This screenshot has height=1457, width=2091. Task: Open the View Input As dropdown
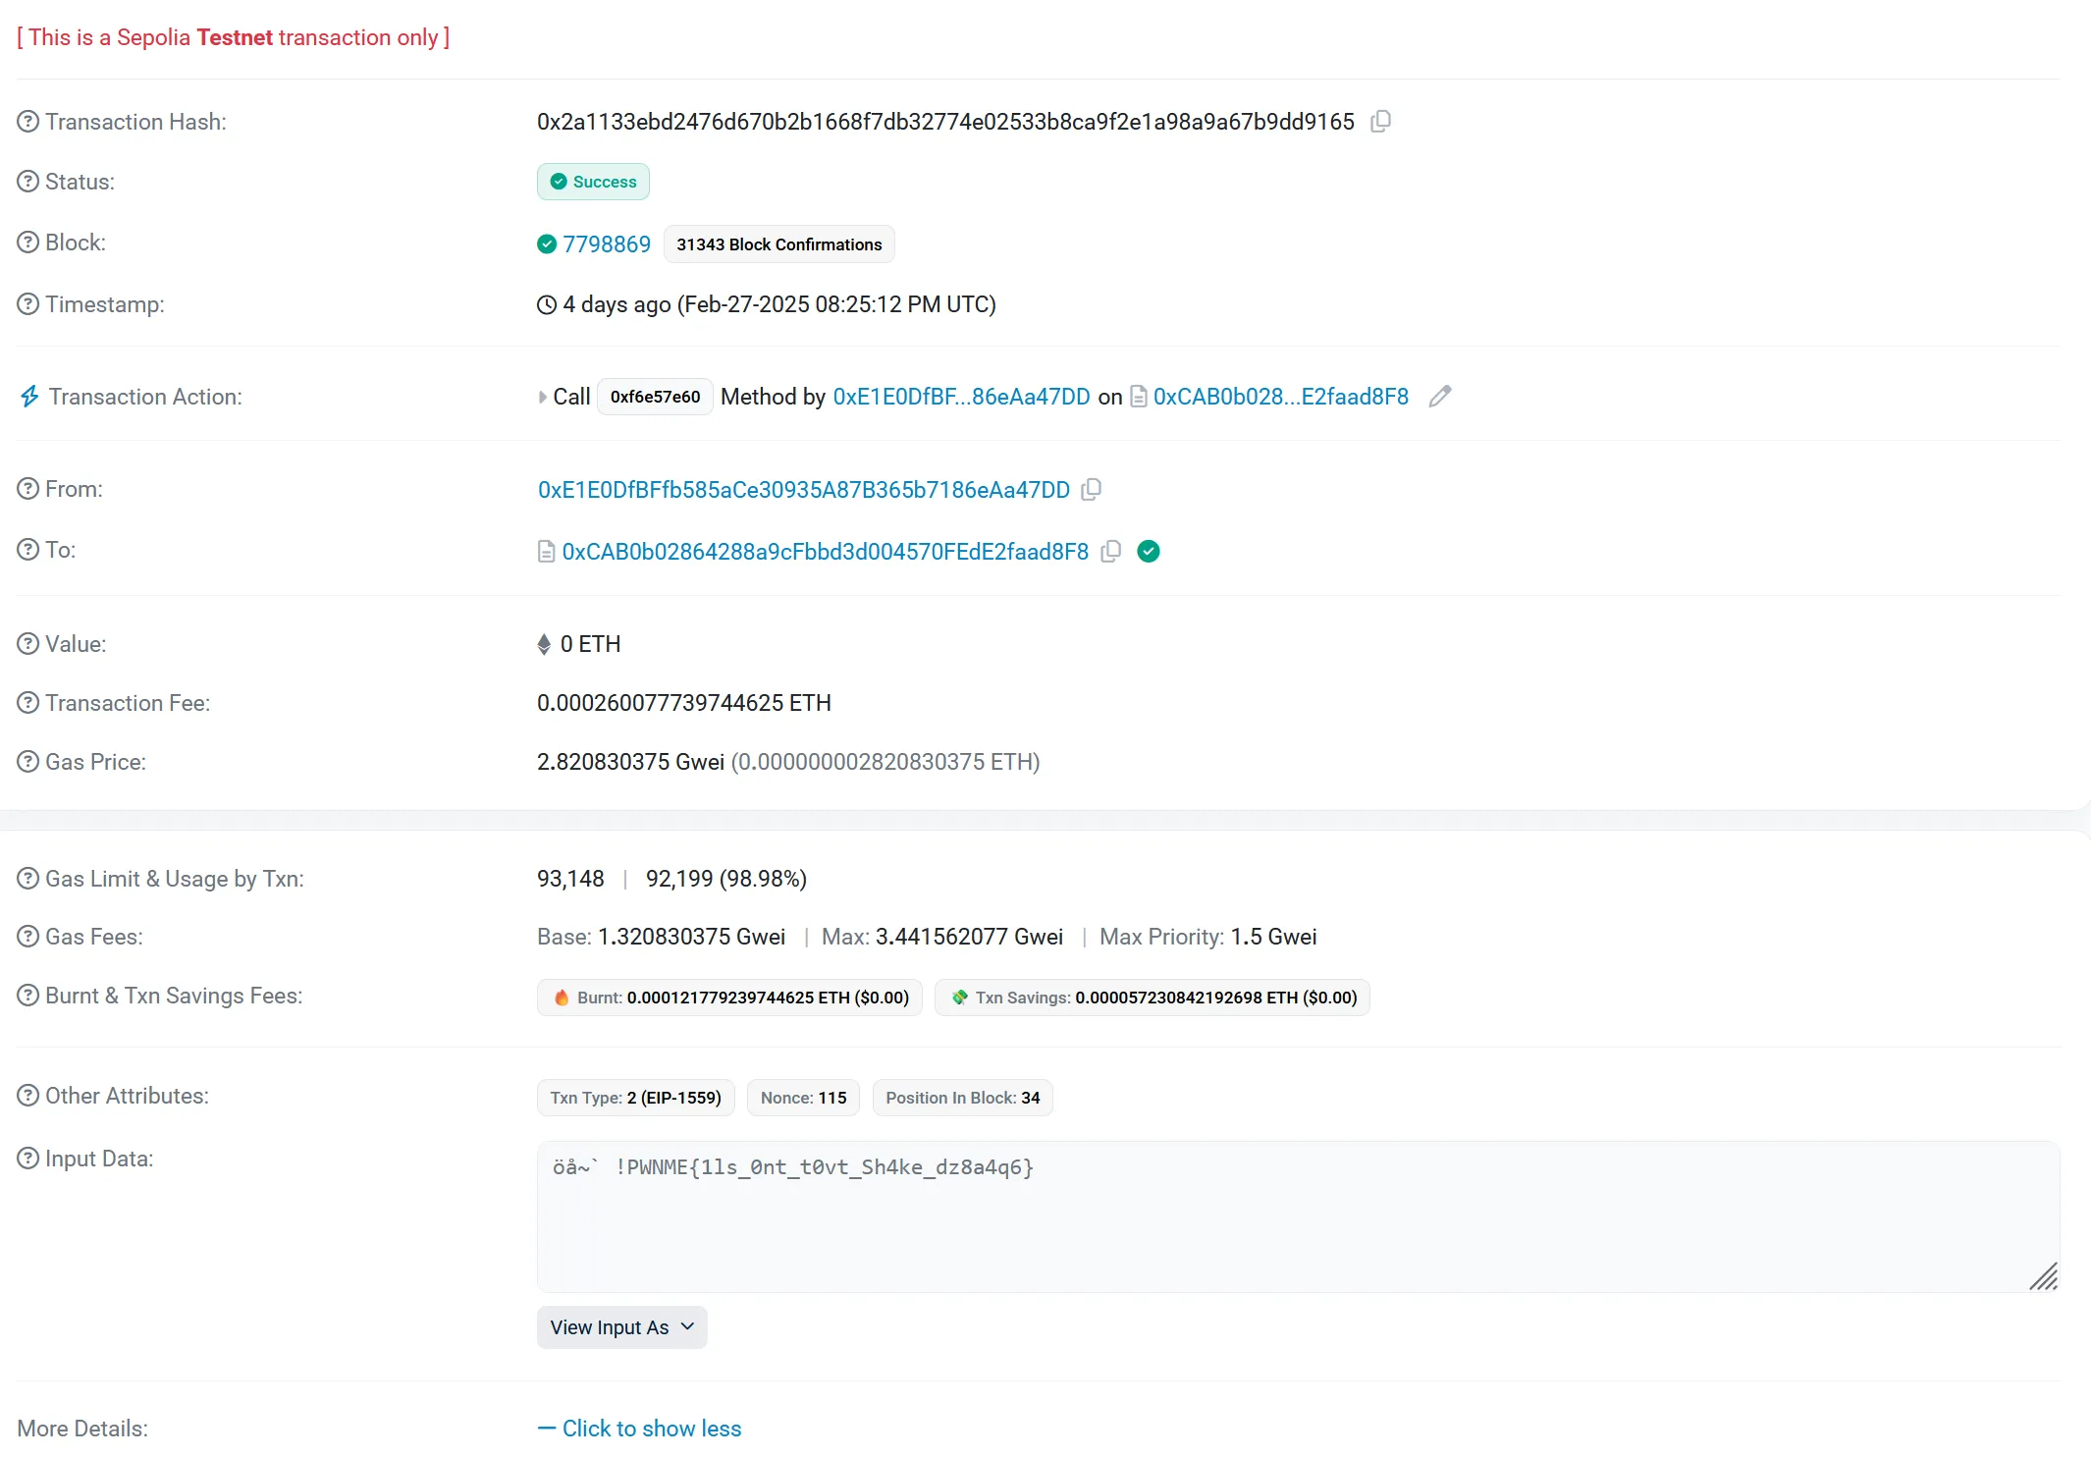tap(621, 1327)
